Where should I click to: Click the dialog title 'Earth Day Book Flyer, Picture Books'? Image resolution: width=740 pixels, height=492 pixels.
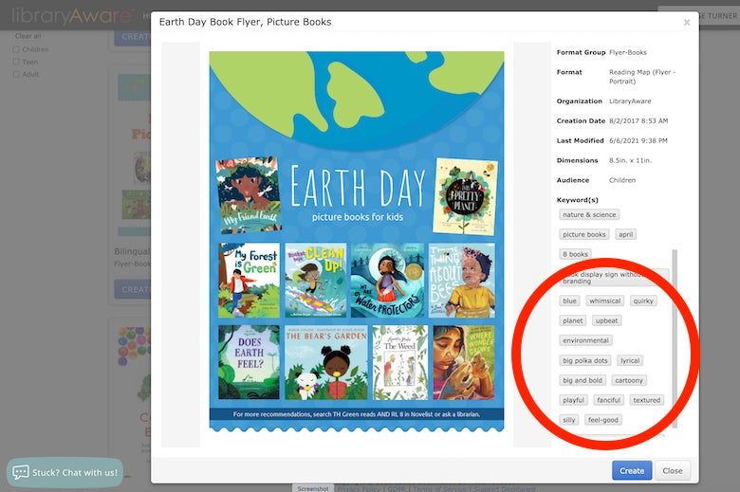click(245, 22)
